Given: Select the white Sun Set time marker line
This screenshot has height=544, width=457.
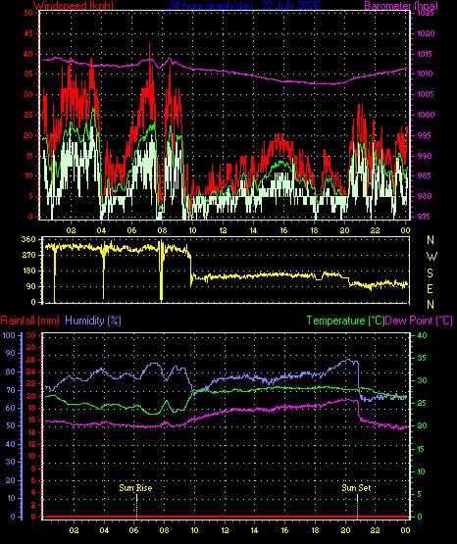Looking at the screenshot, I should 357,498.
